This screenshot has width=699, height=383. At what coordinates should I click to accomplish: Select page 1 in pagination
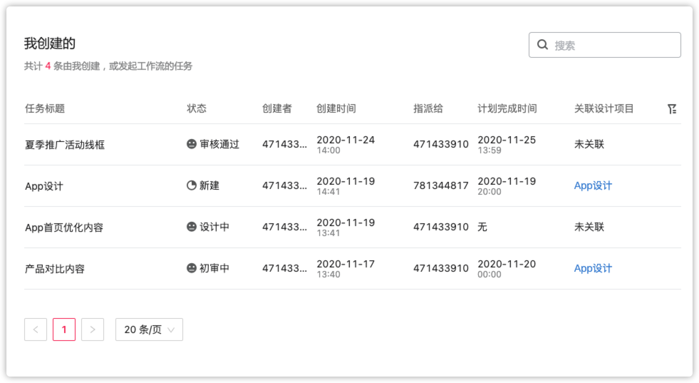coord(64,330)
